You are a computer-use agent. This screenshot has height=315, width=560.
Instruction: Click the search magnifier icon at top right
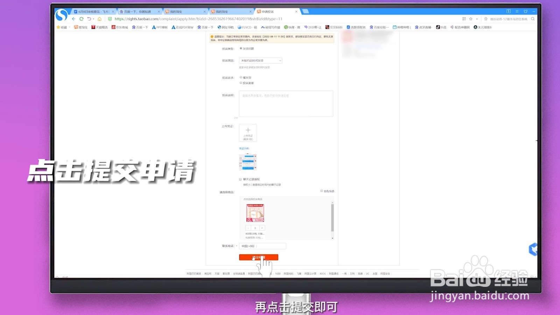click(x=533, y=19)
